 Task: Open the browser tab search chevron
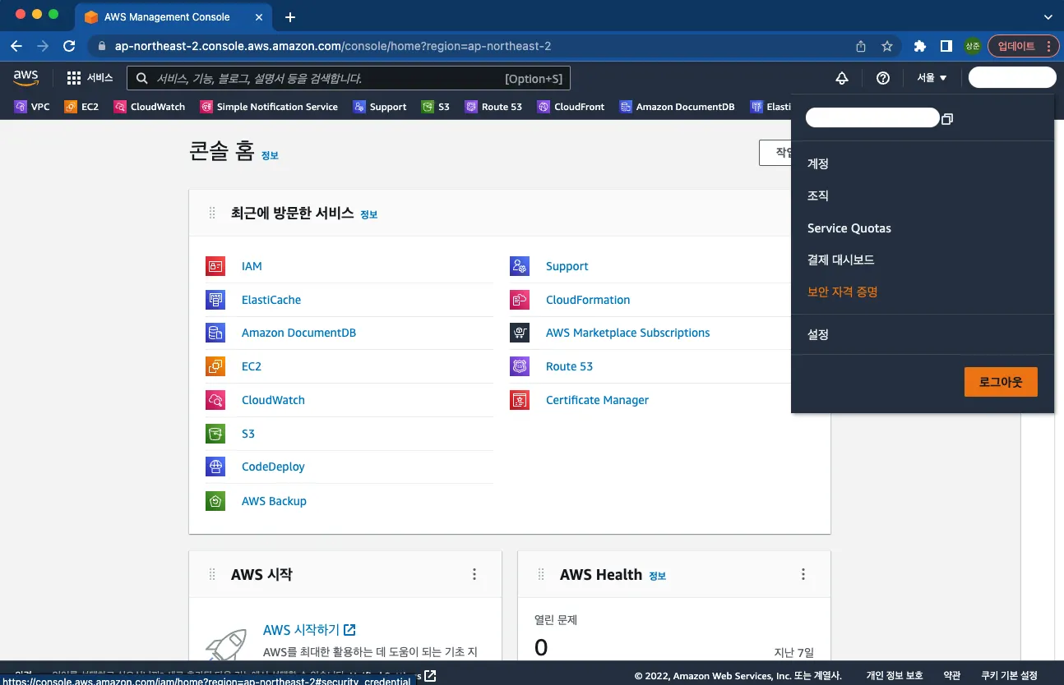coord(1048,16)
